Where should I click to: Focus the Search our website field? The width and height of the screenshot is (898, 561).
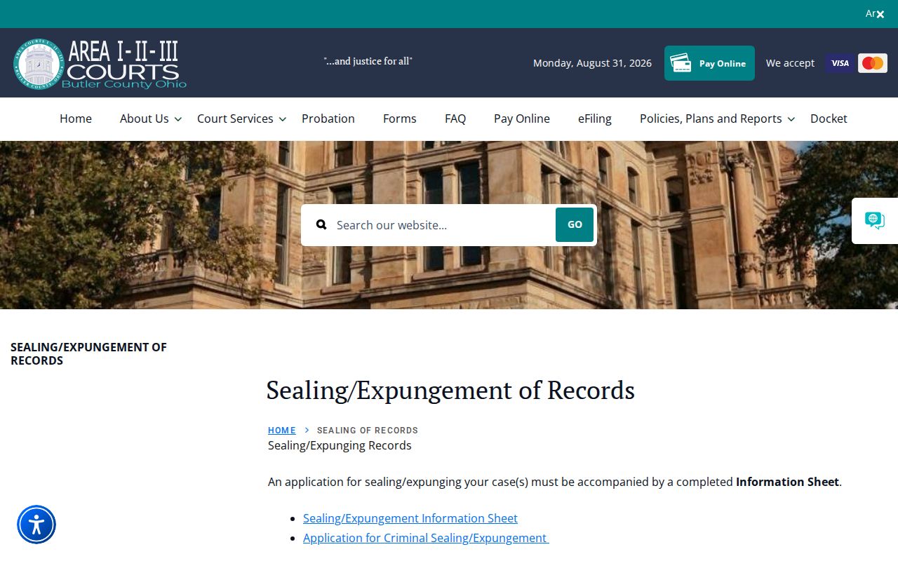point(442,225)
